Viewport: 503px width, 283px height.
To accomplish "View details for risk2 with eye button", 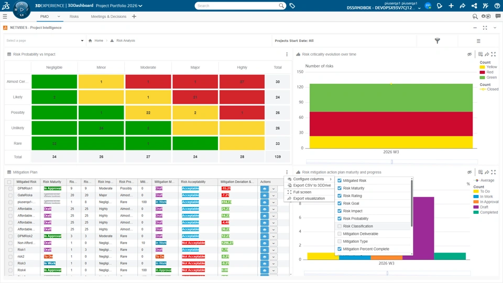I will coord(264,257).
